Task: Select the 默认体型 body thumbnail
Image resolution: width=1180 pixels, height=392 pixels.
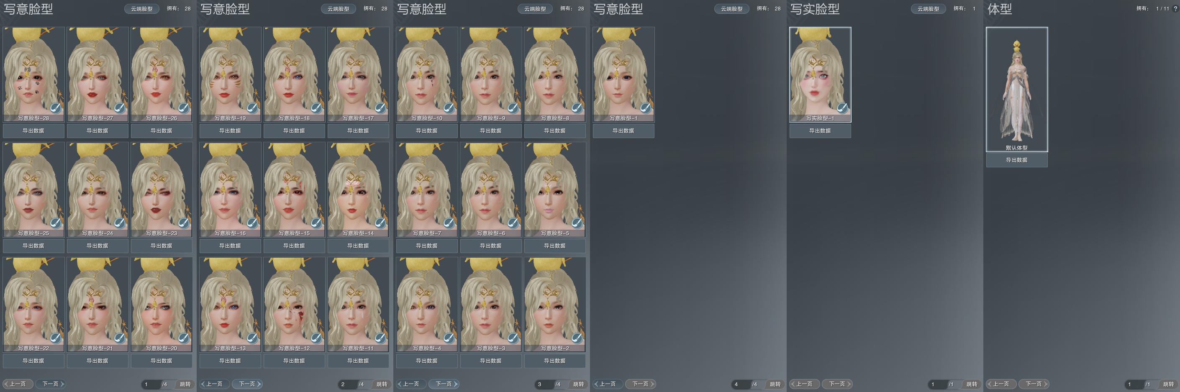Action: (1016, 87)
